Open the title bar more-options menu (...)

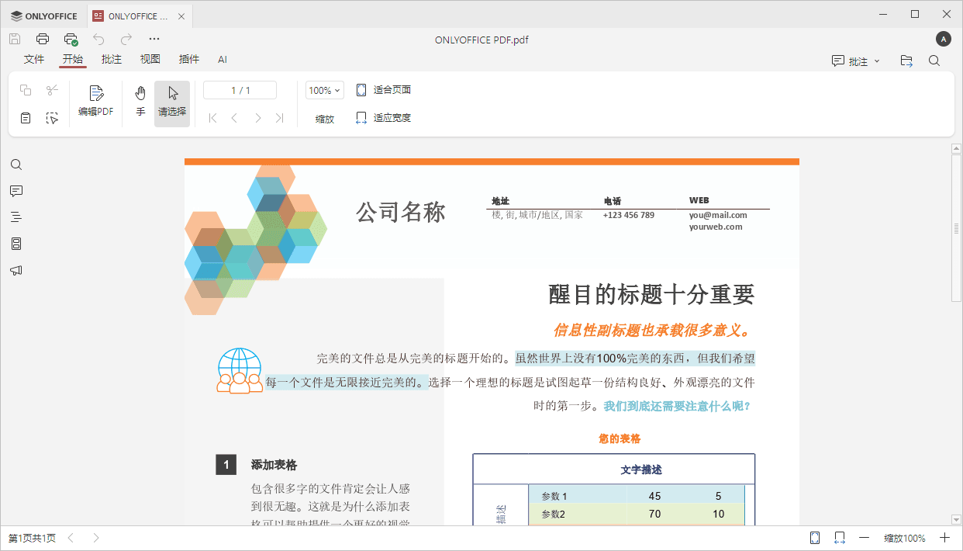[x=154, y=39]
